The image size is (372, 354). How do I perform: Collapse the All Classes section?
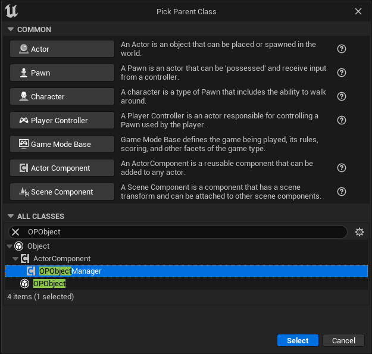point(10,217)
